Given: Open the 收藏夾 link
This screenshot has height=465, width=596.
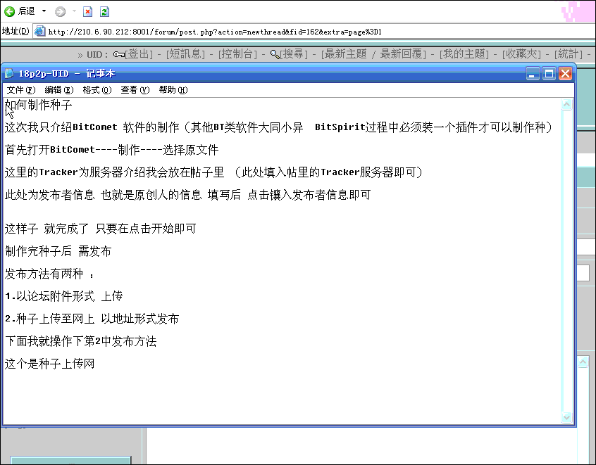Looking at the screenshot, I should 521,54.
